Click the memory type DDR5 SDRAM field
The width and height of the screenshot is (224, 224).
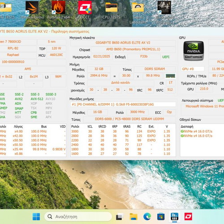pyautogui.click(x=155, y=69)
